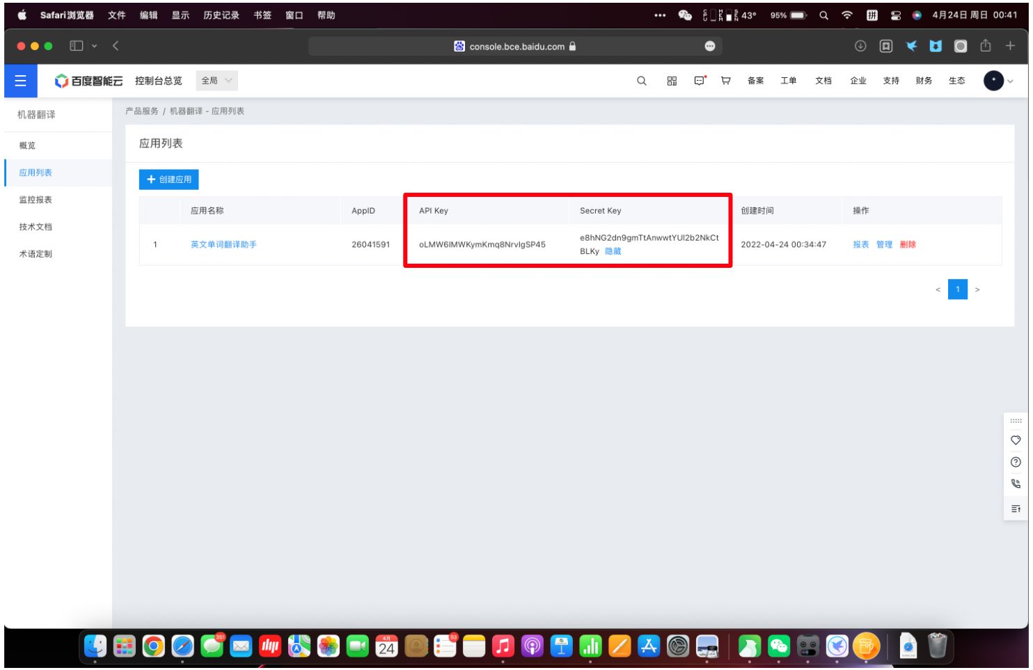Open Safari share icon
The height and width of the screenshot is (670, 1033).
[x=986, y=45]
